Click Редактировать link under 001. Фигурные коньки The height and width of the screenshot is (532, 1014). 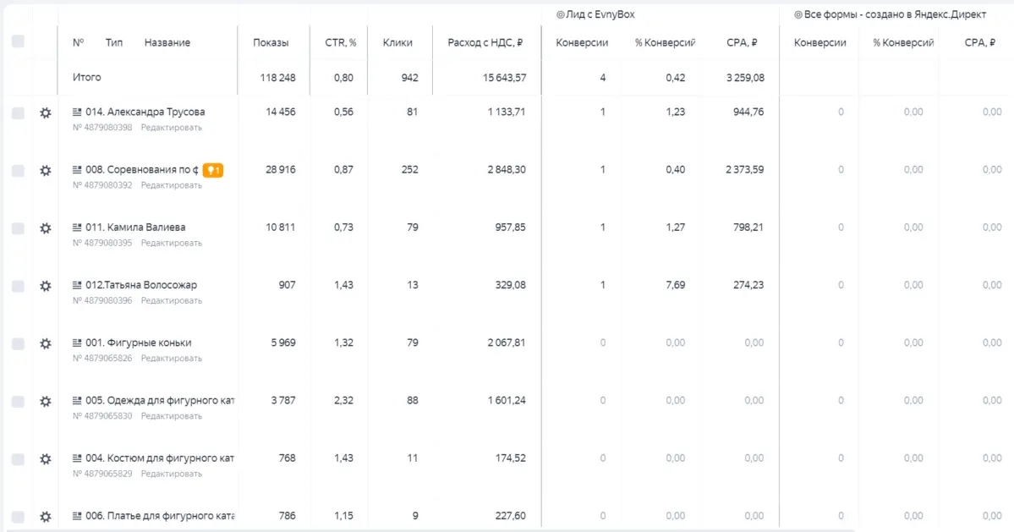coord(172,358)
